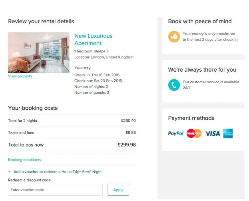Click the Payment methods heading
249x201 pixels.
(191, 118)
